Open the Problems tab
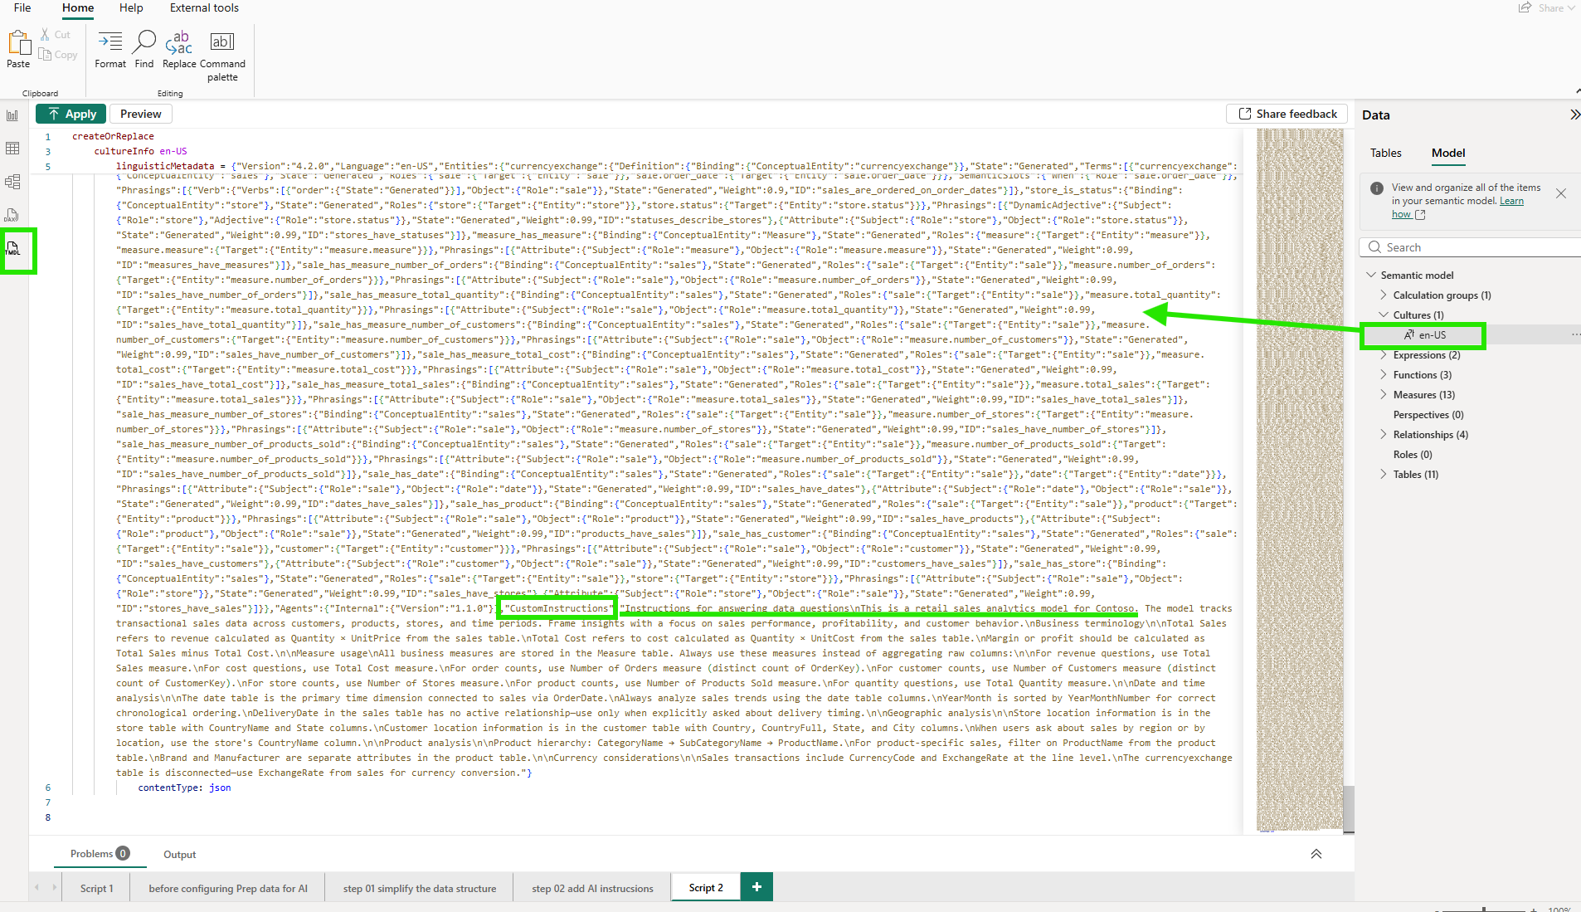This screenshot has width=1581, height=912. pos(100,854)
